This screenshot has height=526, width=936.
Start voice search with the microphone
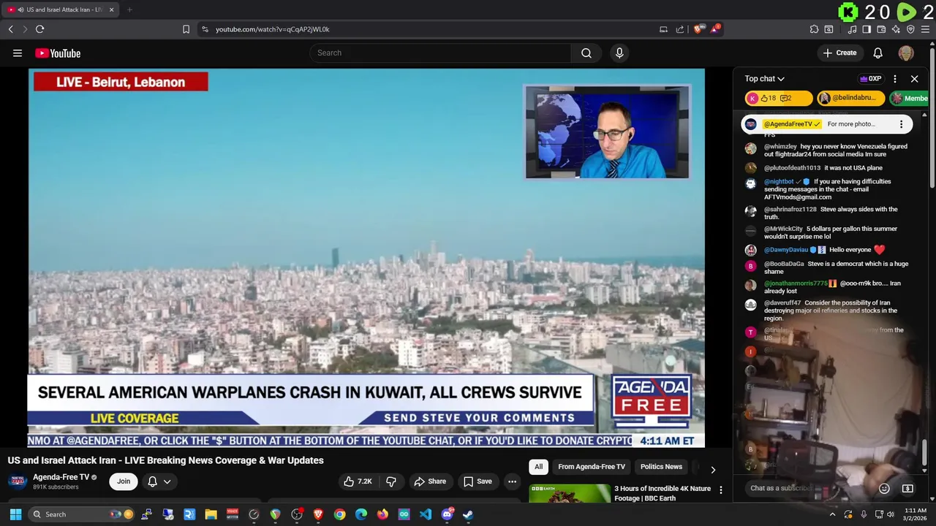(619, 53)
